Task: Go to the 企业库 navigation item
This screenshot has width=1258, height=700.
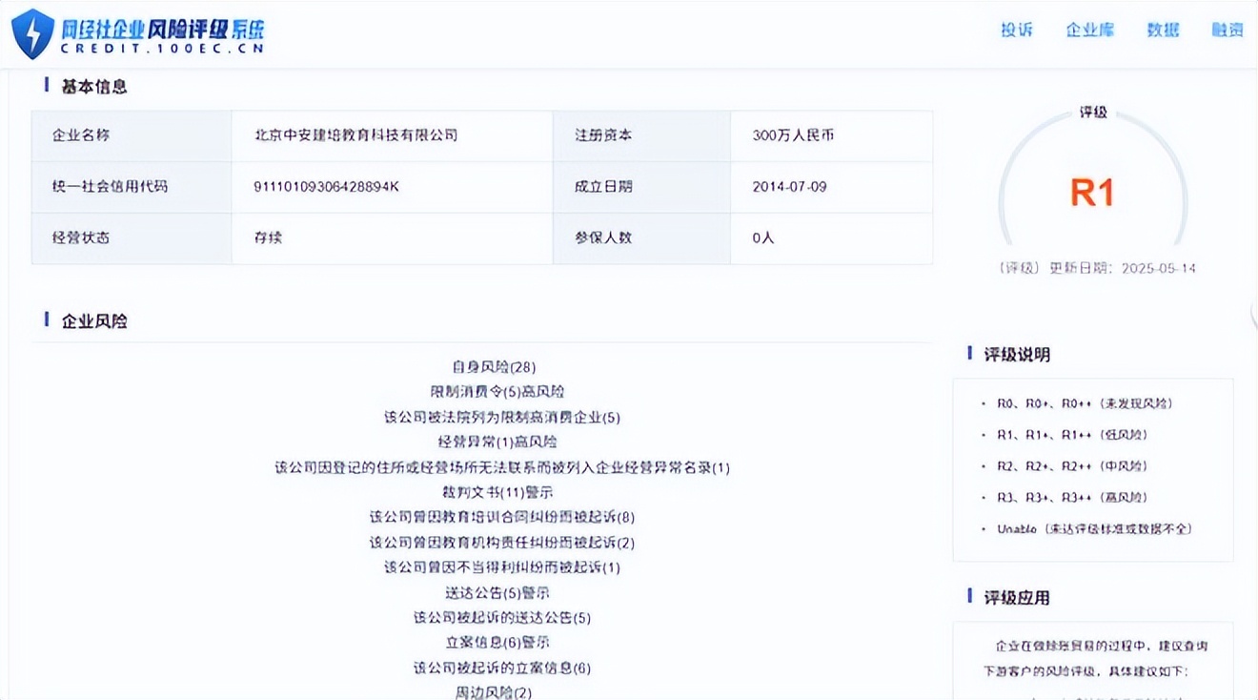Action: coord(1089,30)
